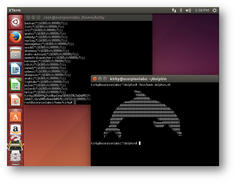
Task: Click the root@scorpionlabs: /home/kirby title bar
Action: tap(88, 17)
